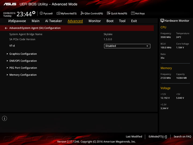The width and height of the screenshot is (193, 145).
Task: Switch to the Ai Tweaker tab
Action: tap(54, 21)
